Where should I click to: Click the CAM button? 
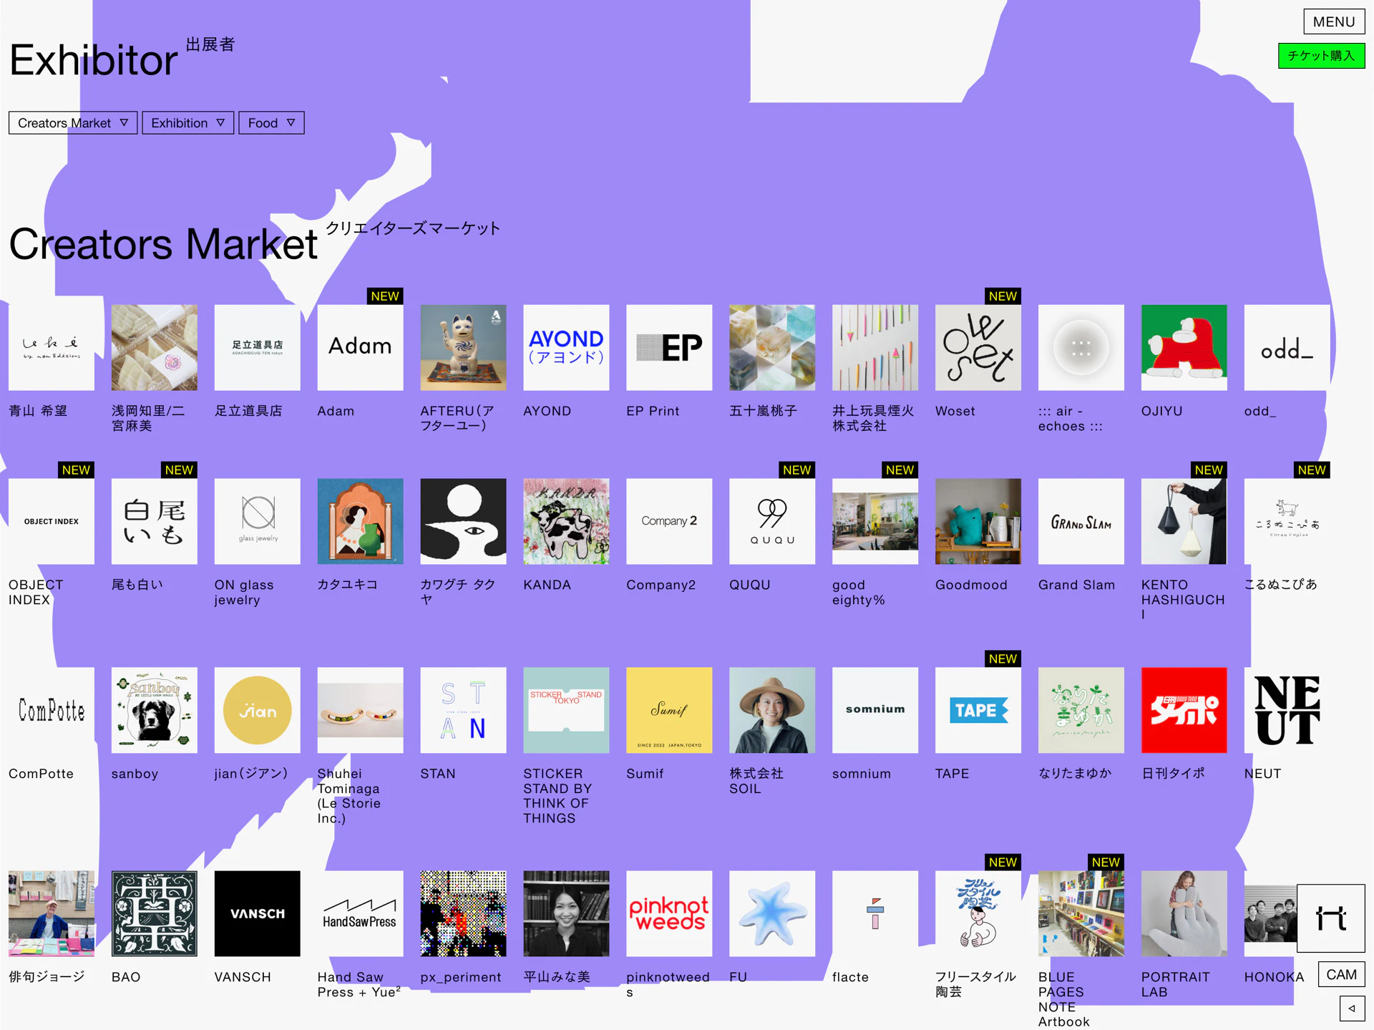[1341, 974]
